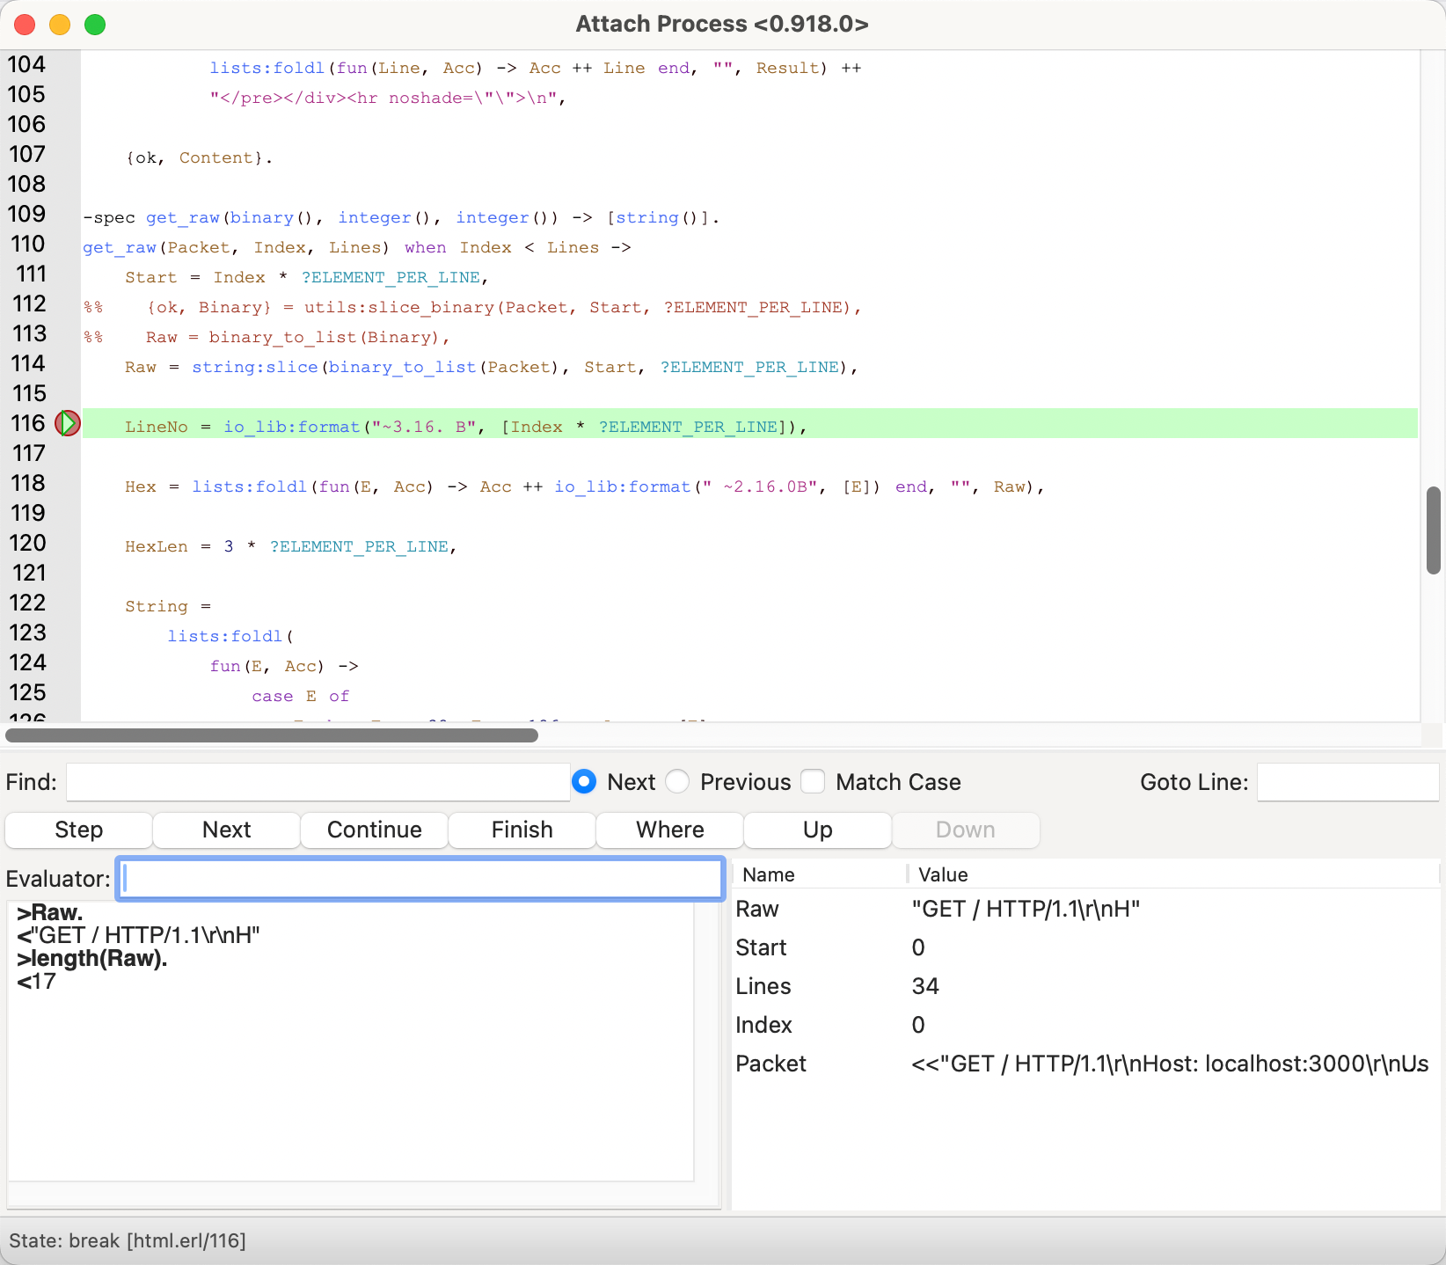This screenshot has height=1265, width=1446.
Task: Select the Next search direction radio
Action: click(x=584, y=782)
